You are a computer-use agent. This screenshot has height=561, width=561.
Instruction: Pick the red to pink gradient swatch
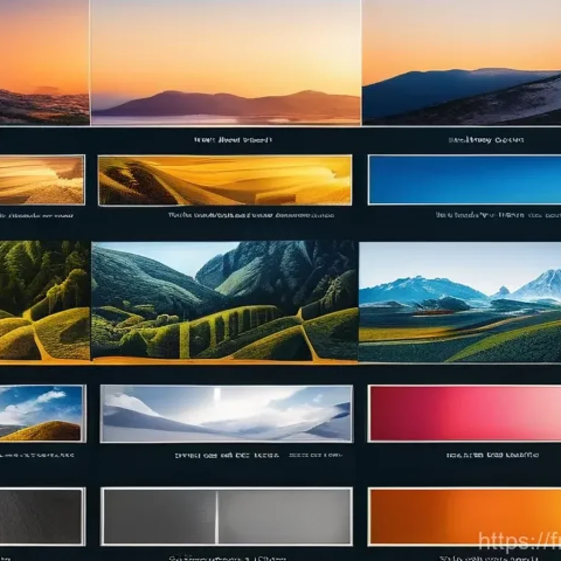465,413
